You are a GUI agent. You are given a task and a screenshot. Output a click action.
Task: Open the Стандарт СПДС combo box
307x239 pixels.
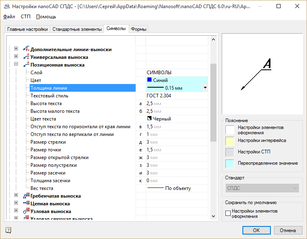tap(262, 188)
